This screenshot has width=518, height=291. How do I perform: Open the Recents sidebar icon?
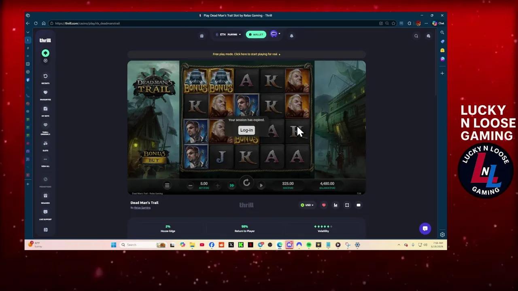coord(45,78)
